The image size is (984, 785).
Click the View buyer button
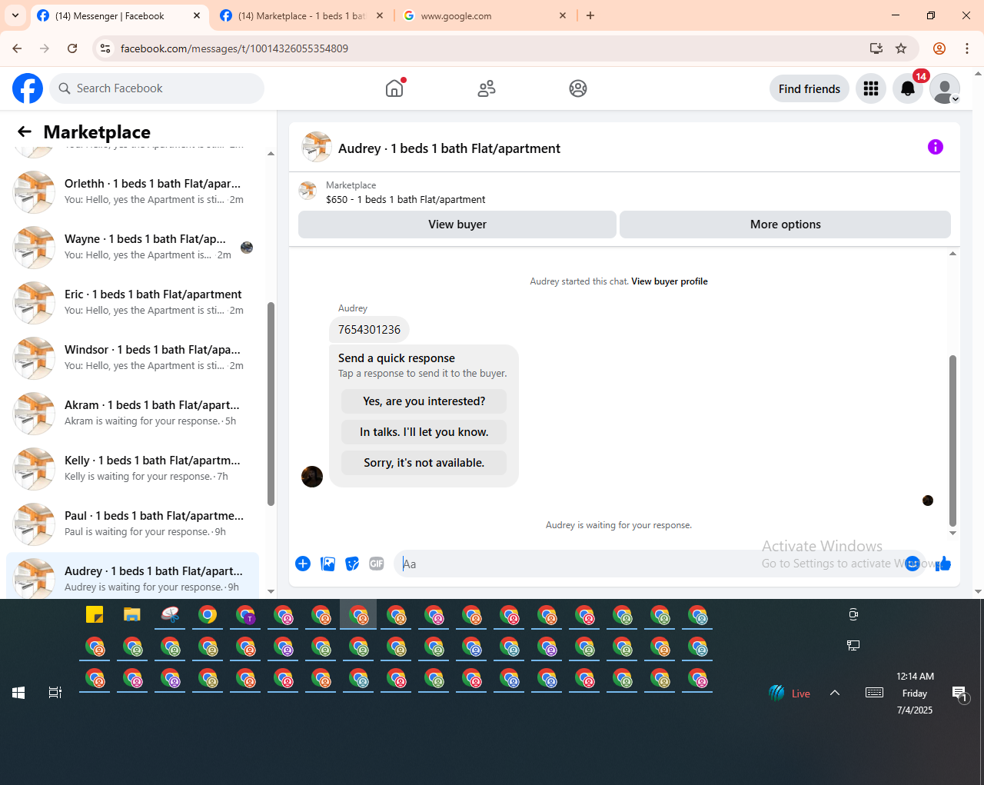(x=457, y=225)
